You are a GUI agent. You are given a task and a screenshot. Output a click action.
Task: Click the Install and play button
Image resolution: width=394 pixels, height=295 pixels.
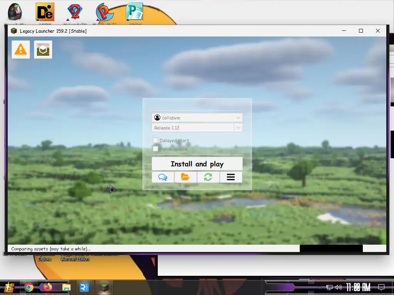tap(197, 164)
